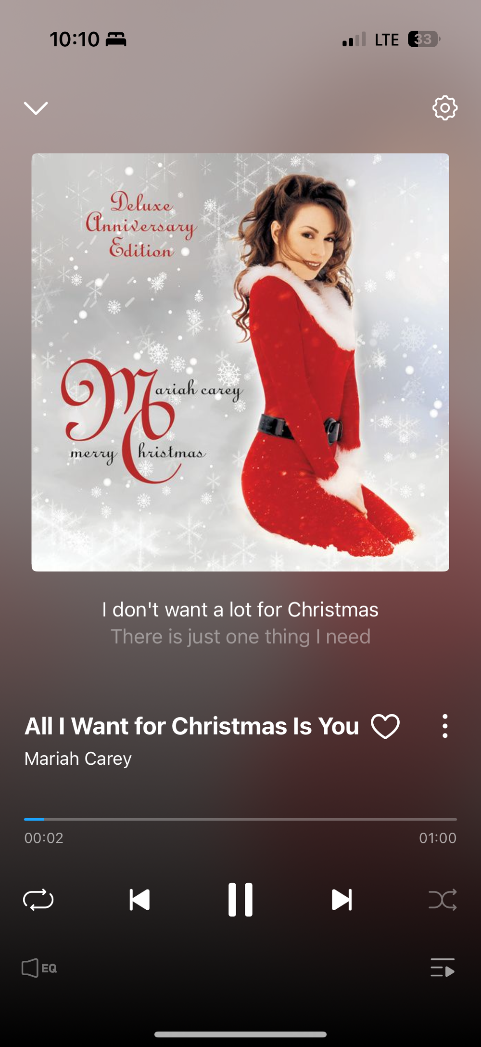Viewport: 481px width, 1047px height.
Task: Tap the song title 'All I Want for Christmas Is You'
Action: click(192, 726)
